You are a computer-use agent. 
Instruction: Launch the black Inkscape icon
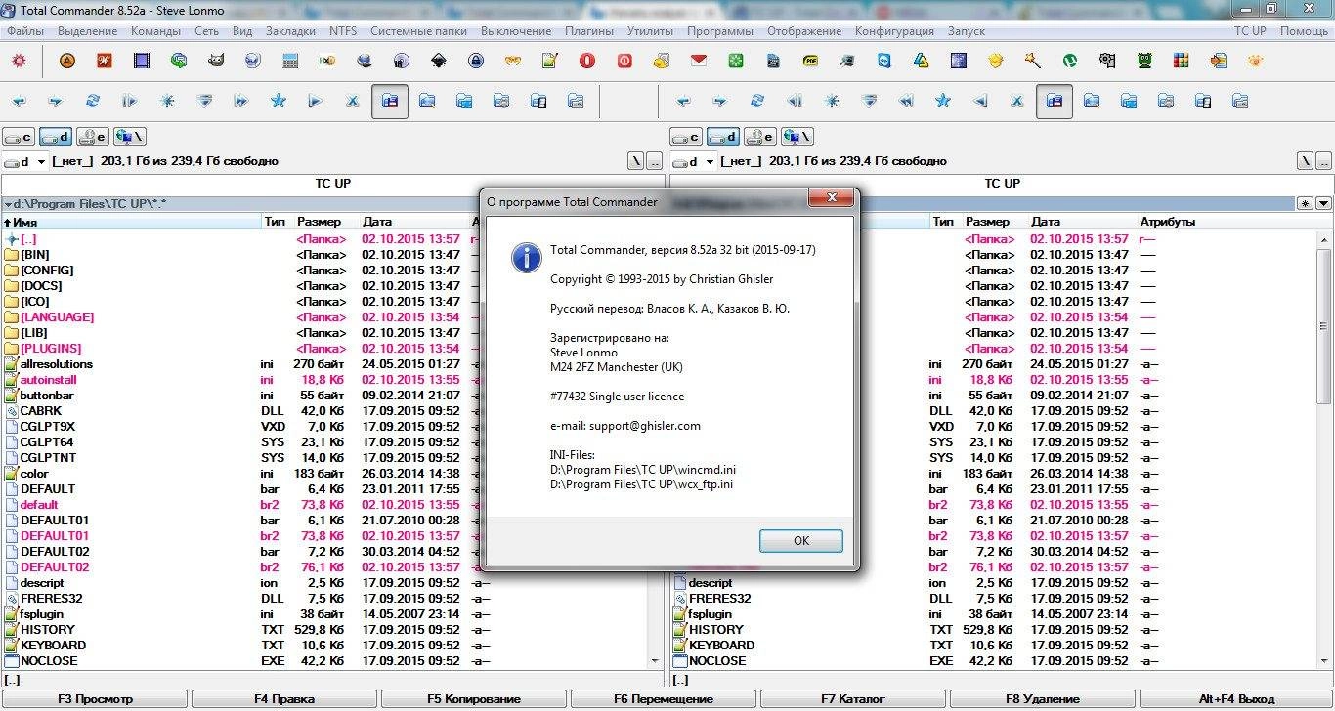point(439,61)
